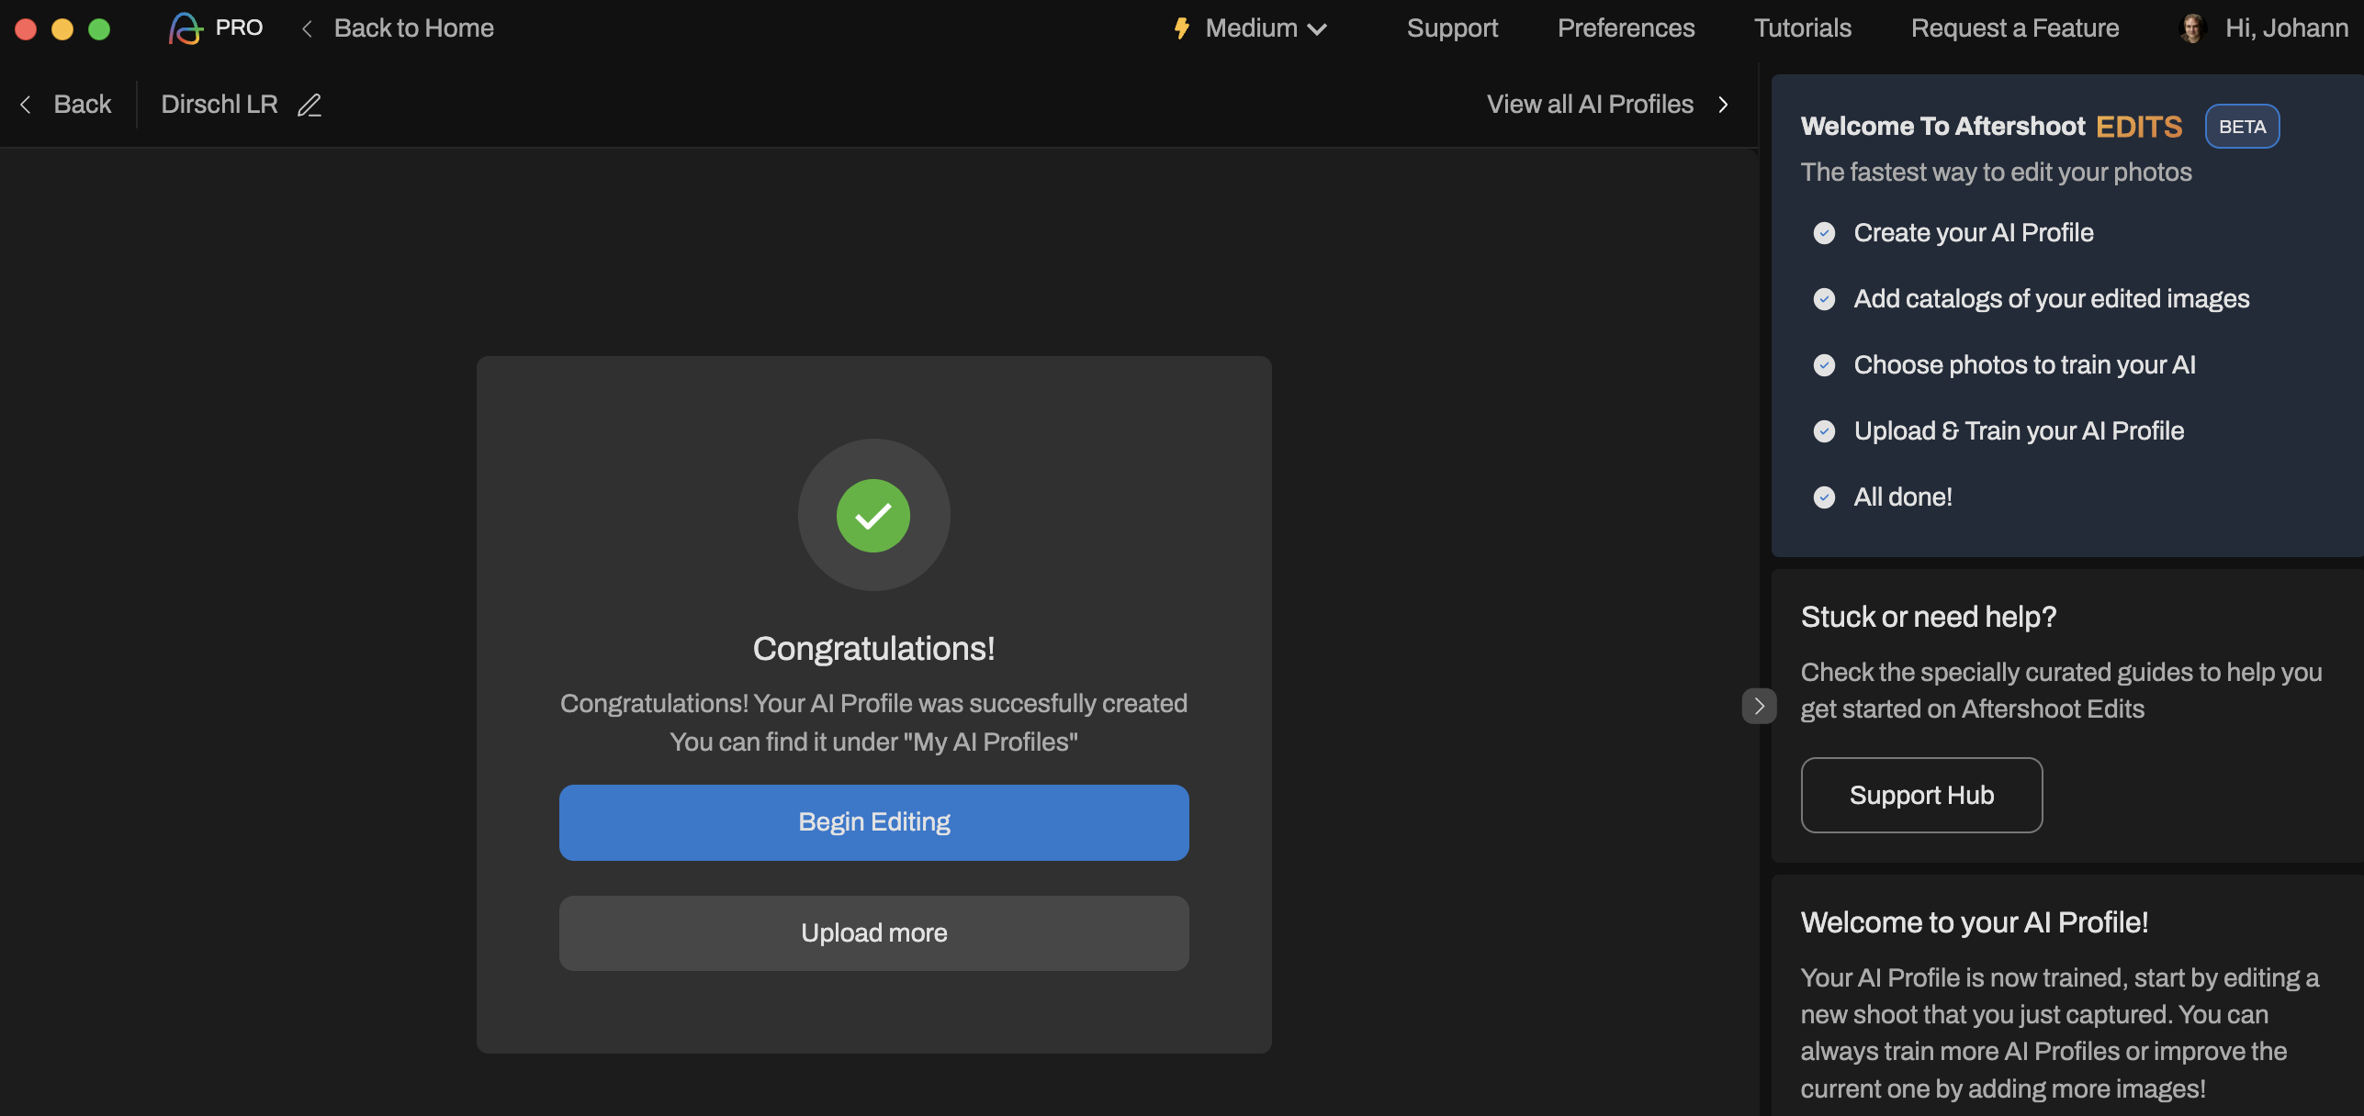Collapse the right sidebar with the arrow tab
The width and height of the screenshot is (2364, 1116).
pyautogui.click(x=1759, y=706)
